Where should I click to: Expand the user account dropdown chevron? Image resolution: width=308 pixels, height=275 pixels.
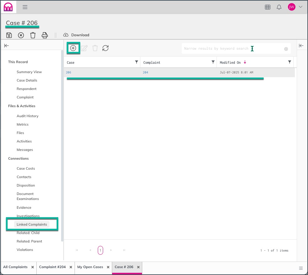(x=300, y=7)
